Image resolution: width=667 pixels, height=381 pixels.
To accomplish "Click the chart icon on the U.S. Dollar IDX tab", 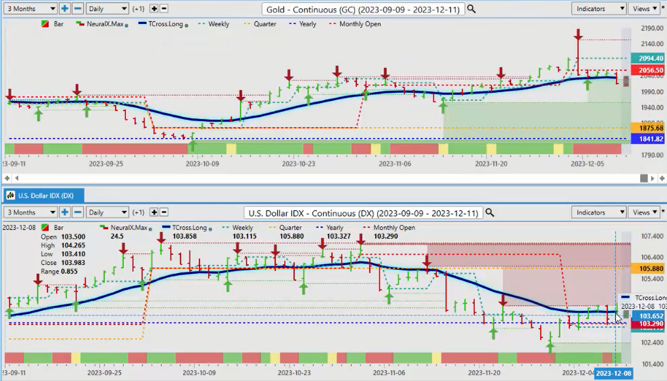I will [10, 195].
